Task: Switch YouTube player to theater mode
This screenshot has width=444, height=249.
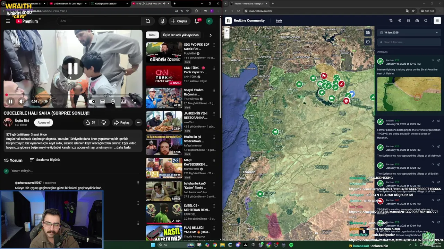Action: pyautogui.click(x=123, y=101)
